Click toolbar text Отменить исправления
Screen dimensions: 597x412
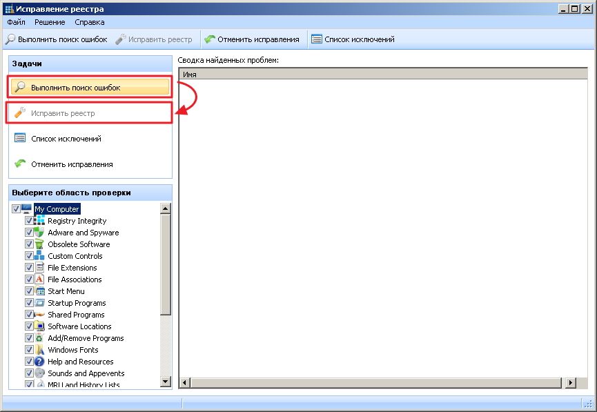pyautogui.click(x=259, y=39)
